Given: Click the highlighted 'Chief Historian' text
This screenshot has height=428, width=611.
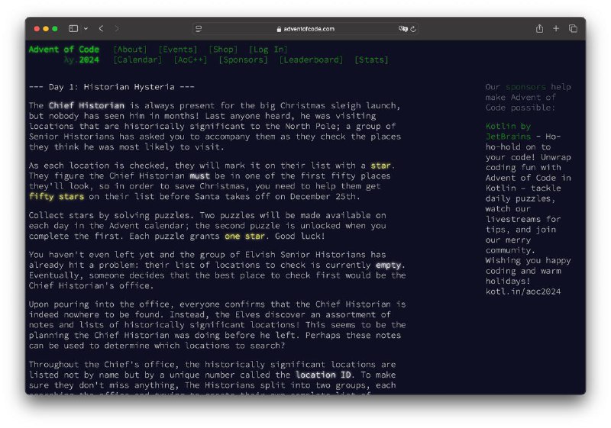Looking at the screenshot, I should click(86, 105).
